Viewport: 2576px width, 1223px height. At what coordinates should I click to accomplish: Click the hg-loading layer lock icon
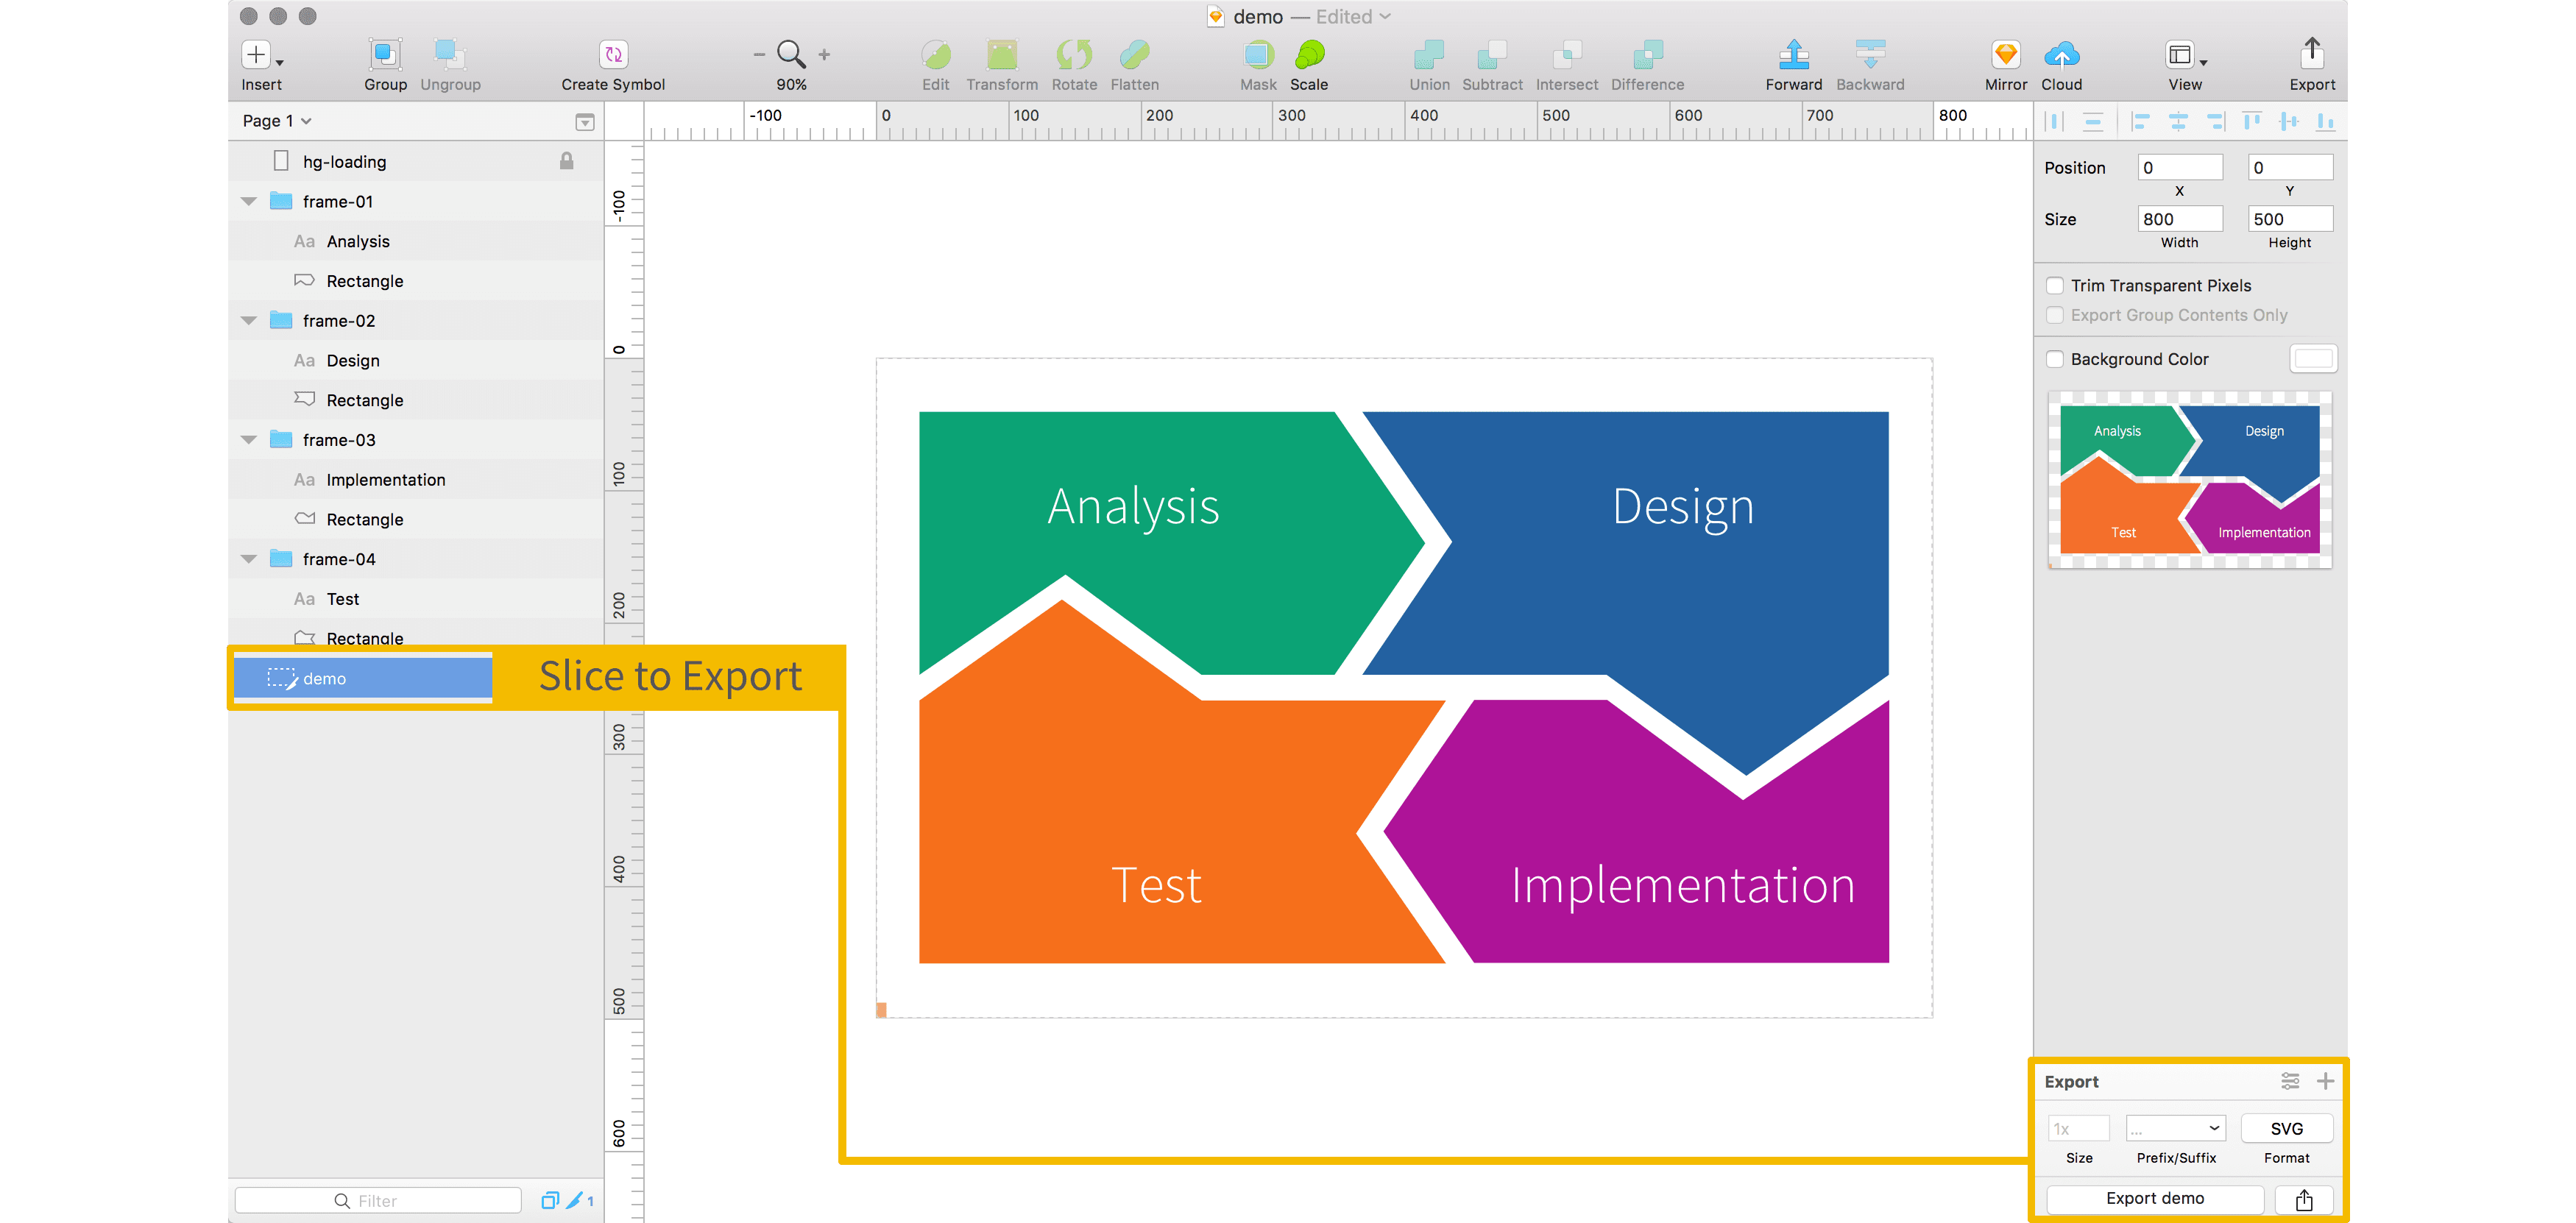click(566, 161)
